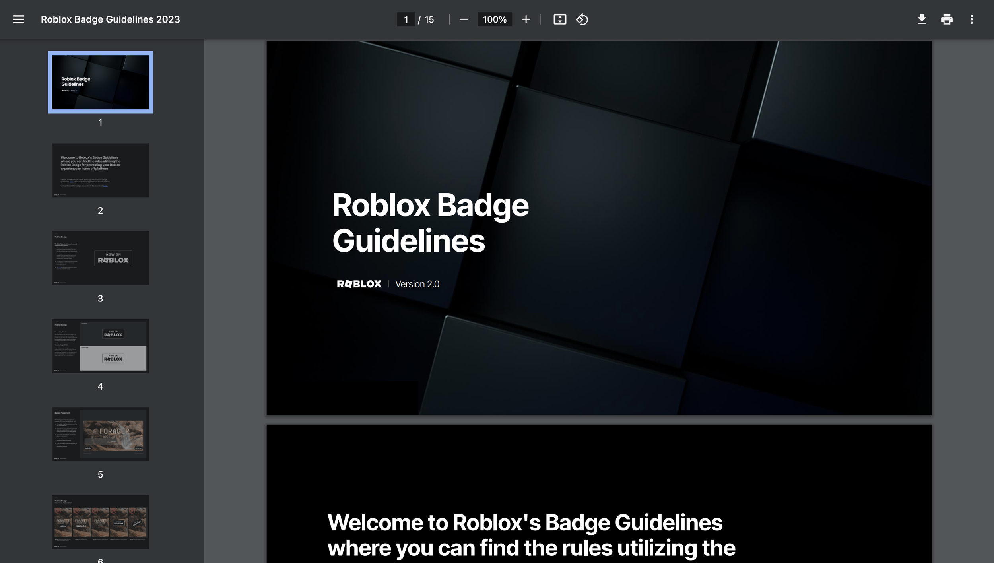The height and width of the screenshot is (563, 994).
Task: Click the current page number field
Action: (406, 19)
